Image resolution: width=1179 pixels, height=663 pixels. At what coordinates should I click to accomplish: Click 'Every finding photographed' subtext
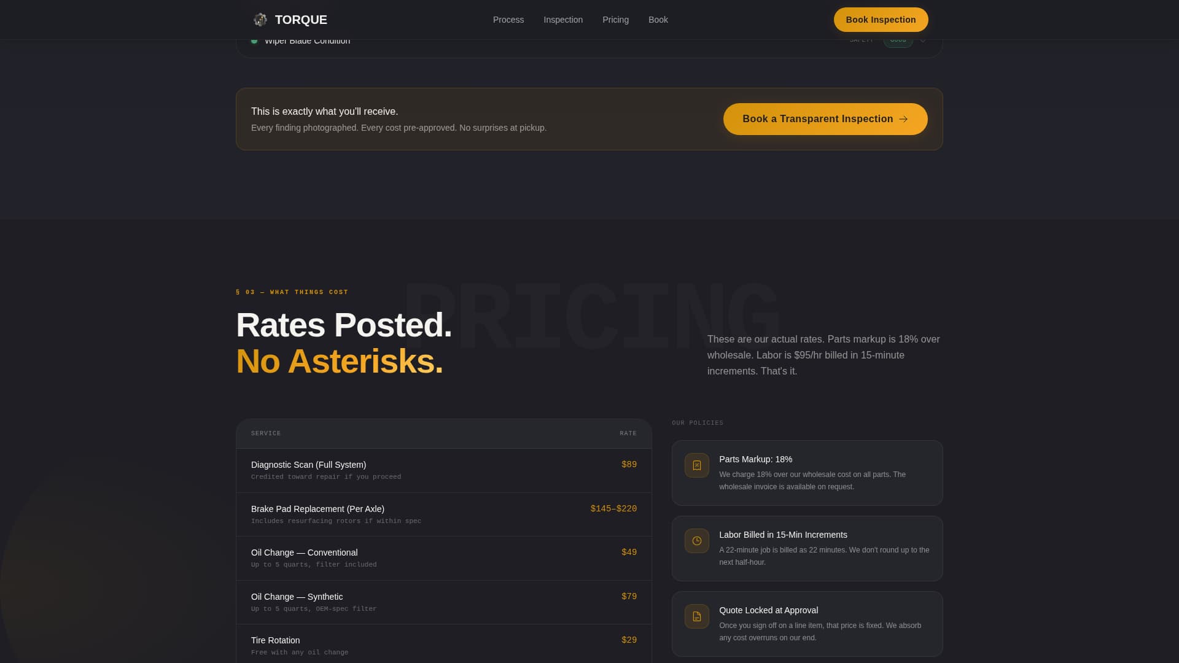pos(399,128)
